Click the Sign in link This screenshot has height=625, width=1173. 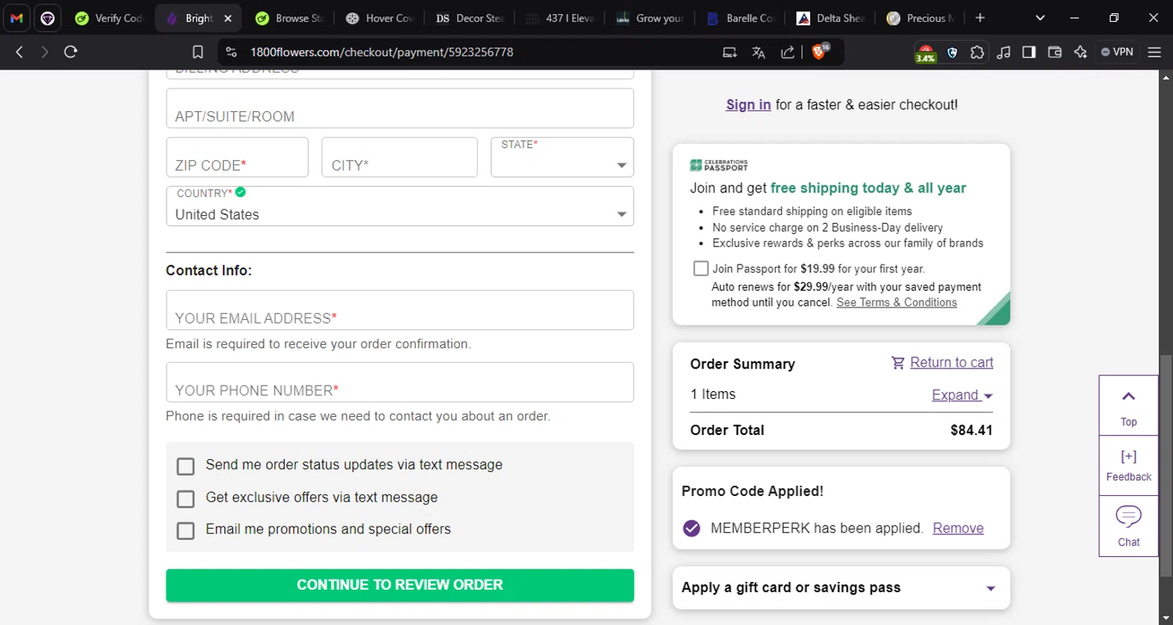(x=748, y=105)
